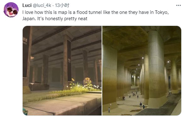Click the 13小时 timestamp
Viewport: 185px width, 118px height.
pyautogui.click(x=62, y=5)
